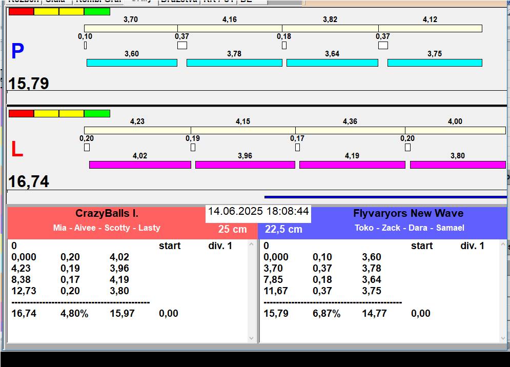Click the red start light in lane L
The image size is (510, 367).
21,113
